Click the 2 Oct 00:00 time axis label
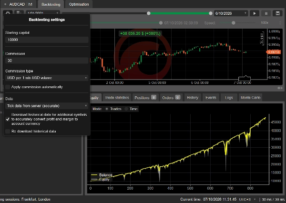 (115, 82)
